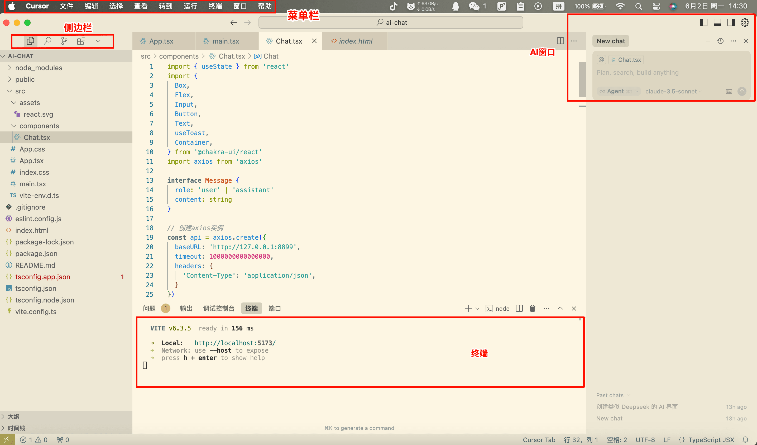Expand the node_modules folder
The width and height of the screenshot is (757, 445).
(x=39, y=68)
